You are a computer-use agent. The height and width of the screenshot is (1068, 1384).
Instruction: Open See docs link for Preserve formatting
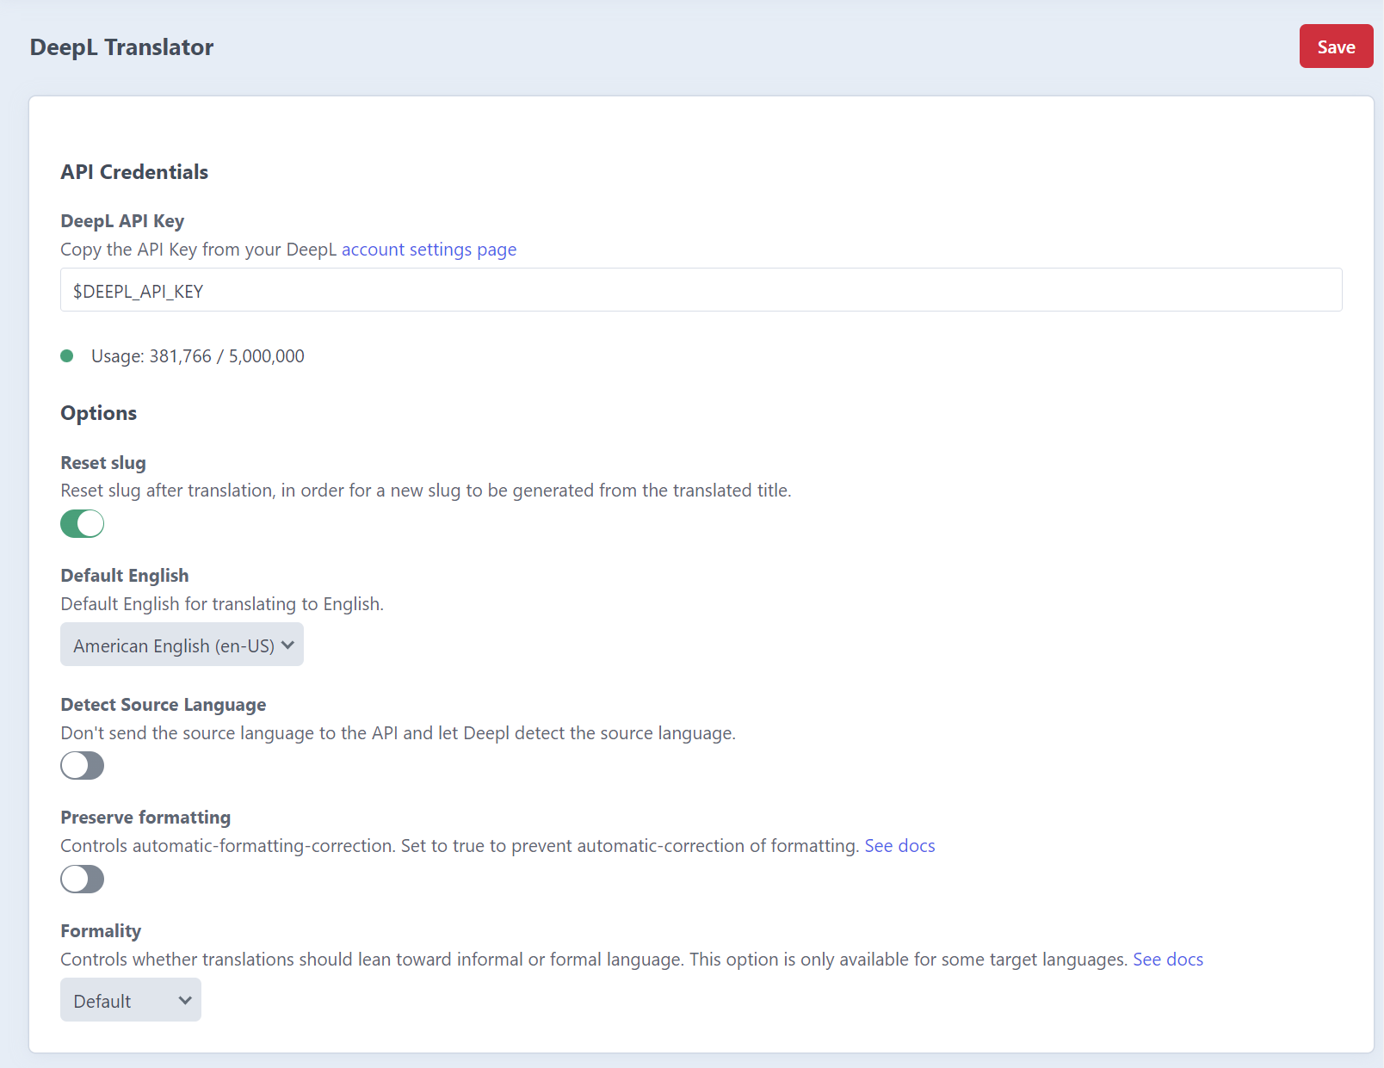click(x=899, y=846)
